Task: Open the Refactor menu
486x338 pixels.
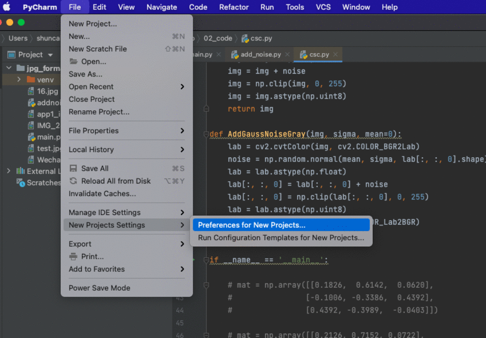Action: [x=234, y=7]
